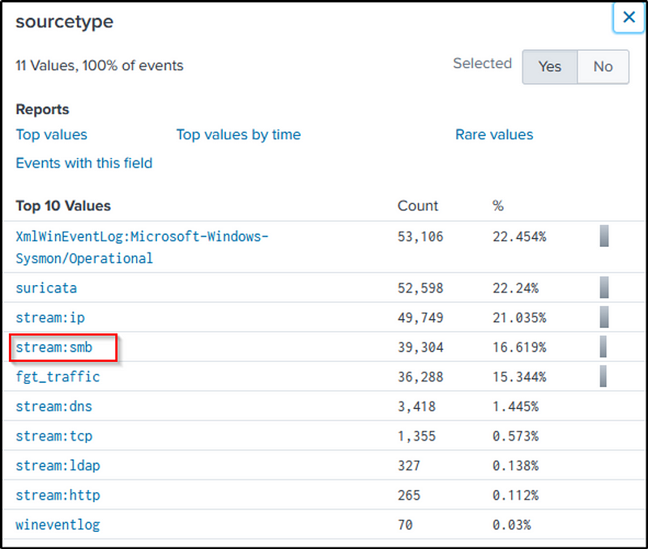Select the suricata sourcetype value

[x=46, y=287]
